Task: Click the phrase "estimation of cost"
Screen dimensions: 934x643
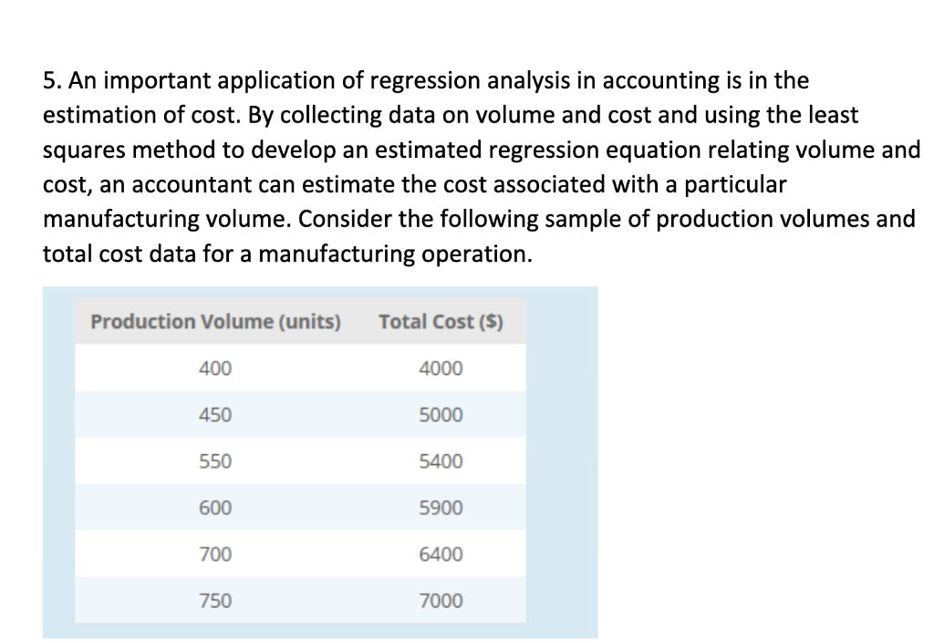Action: (141, 115)
